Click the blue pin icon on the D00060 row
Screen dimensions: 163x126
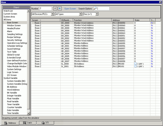tap(152, 25)
